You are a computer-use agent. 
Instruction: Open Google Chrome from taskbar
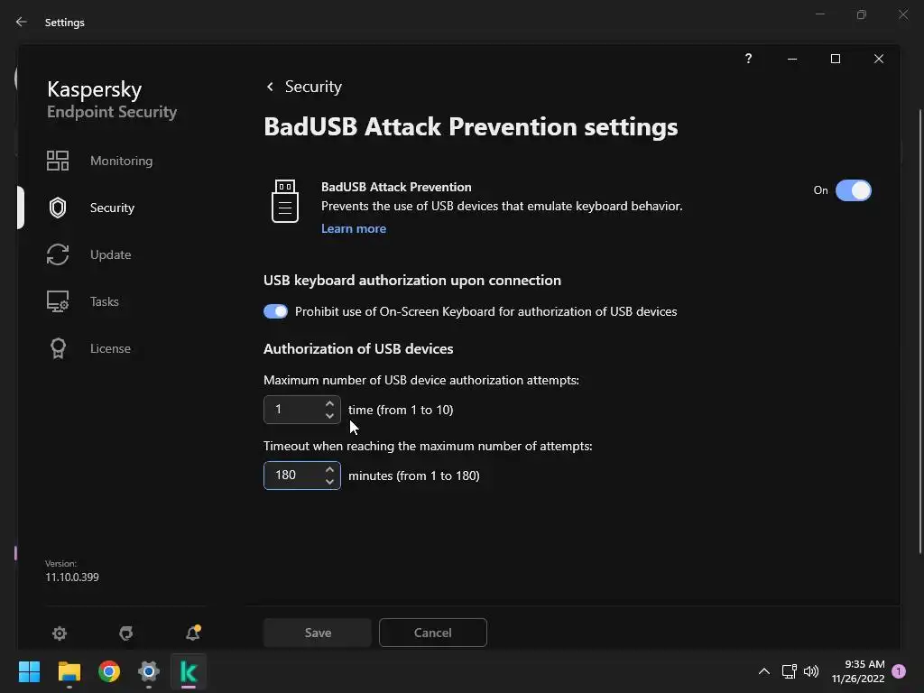[109, 671]
